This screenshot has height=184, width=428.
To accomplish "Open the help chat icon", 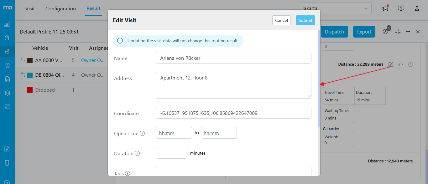I will click(401, 8).
